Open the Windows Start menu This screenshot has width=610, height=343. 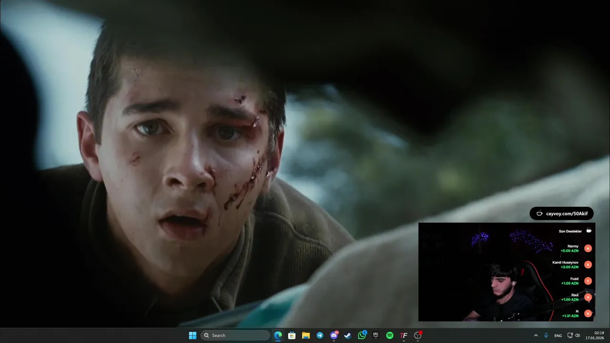coord(193,335)
